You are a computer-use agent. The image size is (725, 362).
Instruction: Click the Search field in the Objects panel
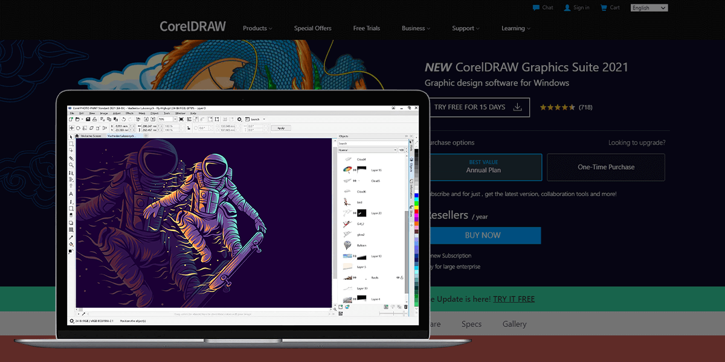(x=372, y=142)
